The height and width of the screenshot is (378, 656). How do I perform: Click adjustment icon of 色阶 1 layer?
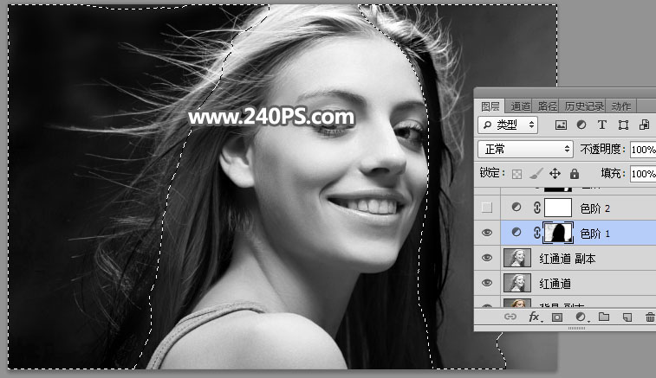pyautogui.click(x=516, y=232)
